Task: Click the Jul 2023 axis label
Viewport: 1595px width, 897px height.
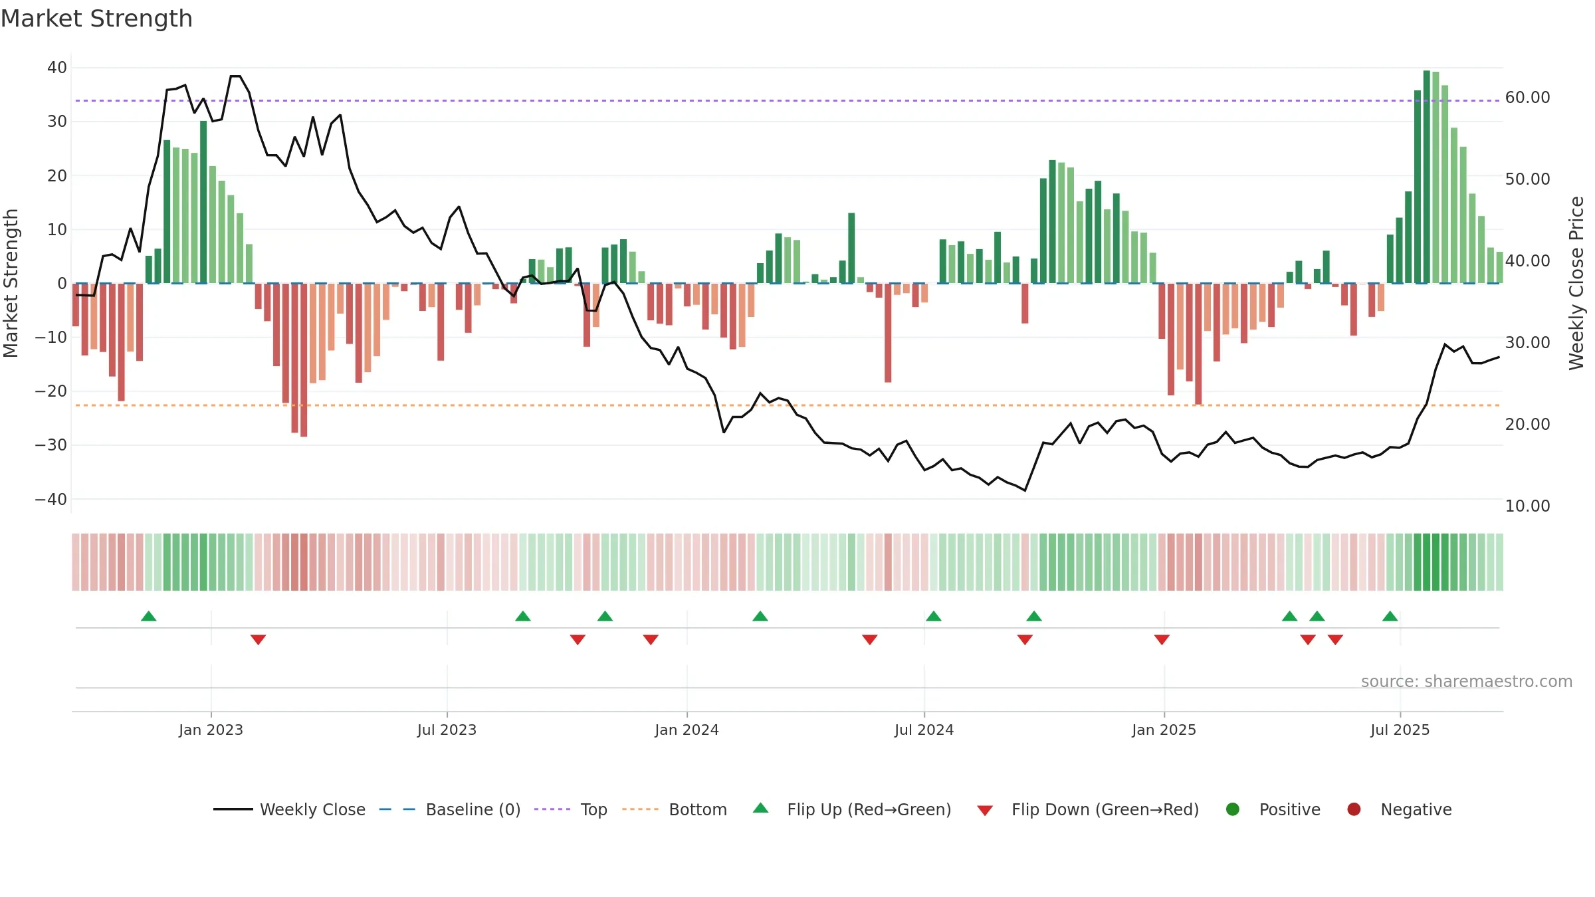Action: click(x=447, y=730)
